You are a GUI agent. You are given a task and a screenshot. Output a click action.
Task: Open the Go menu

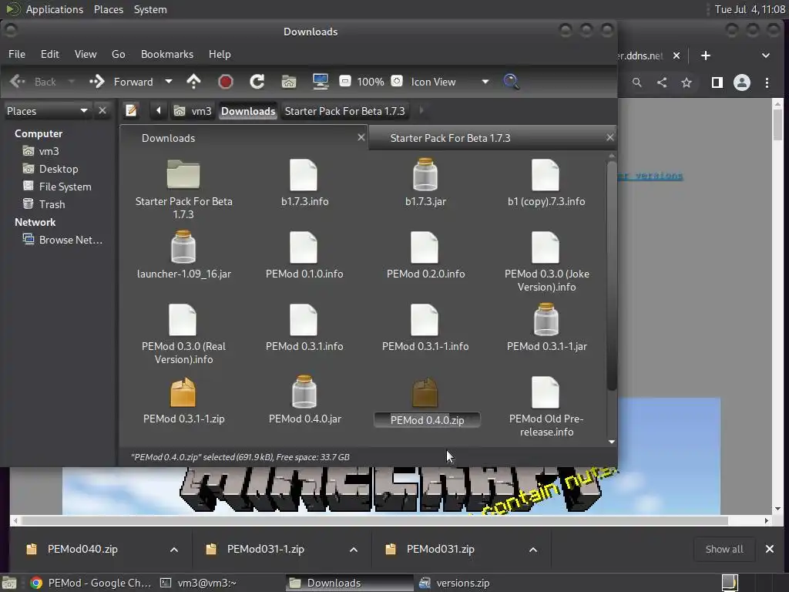[x=118, y=54]
